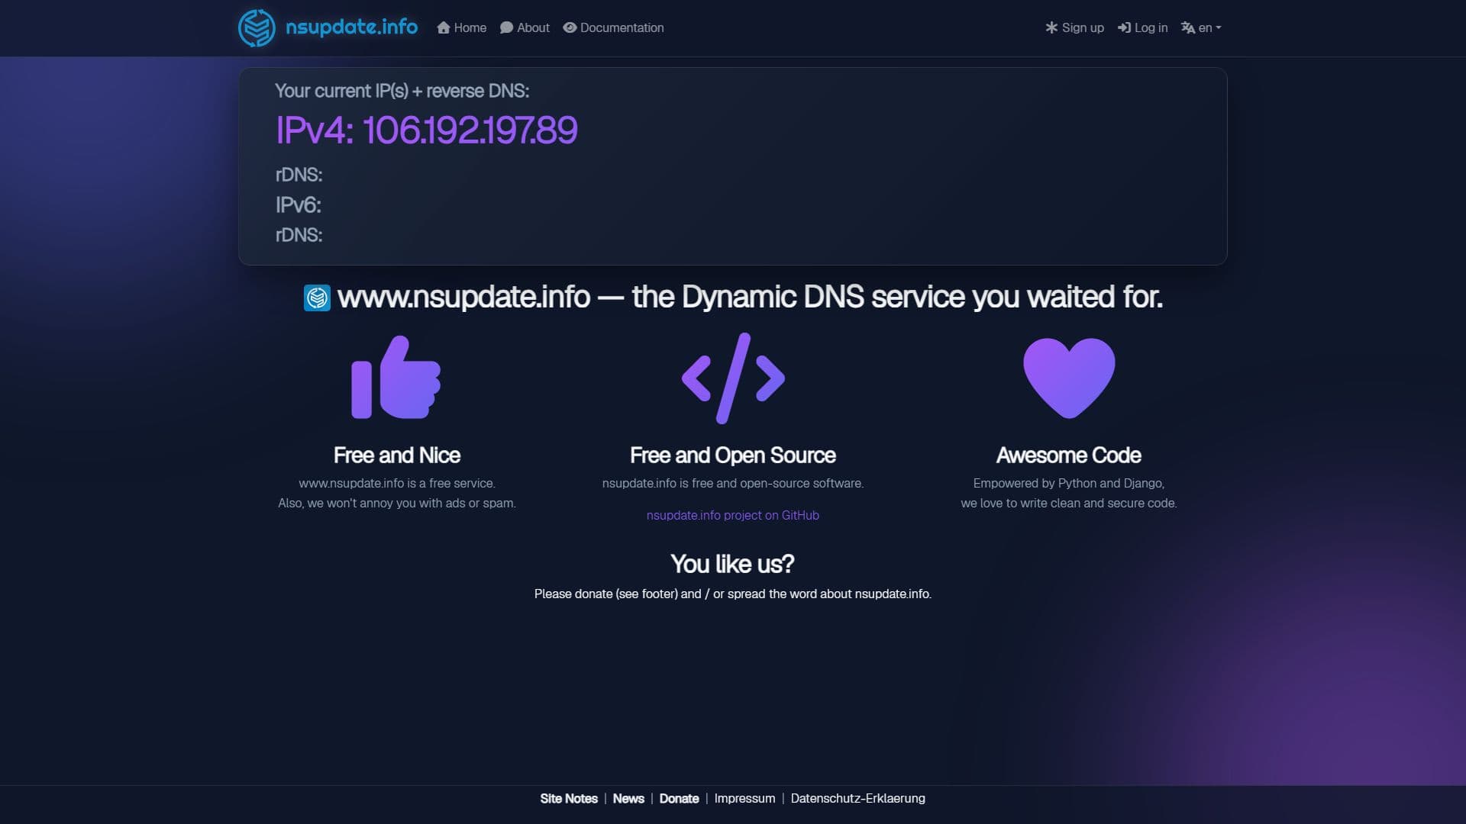This screenshot has height=824, width=1466.
Task: Click the code brackets icon above Free and Open Source
Action: (733, 378)
